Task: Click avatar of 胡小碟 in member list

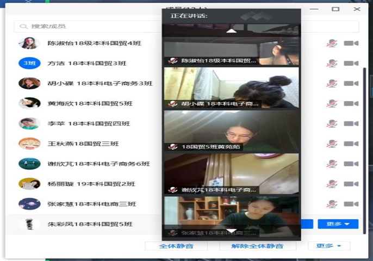Action: (x=29, y=83)
